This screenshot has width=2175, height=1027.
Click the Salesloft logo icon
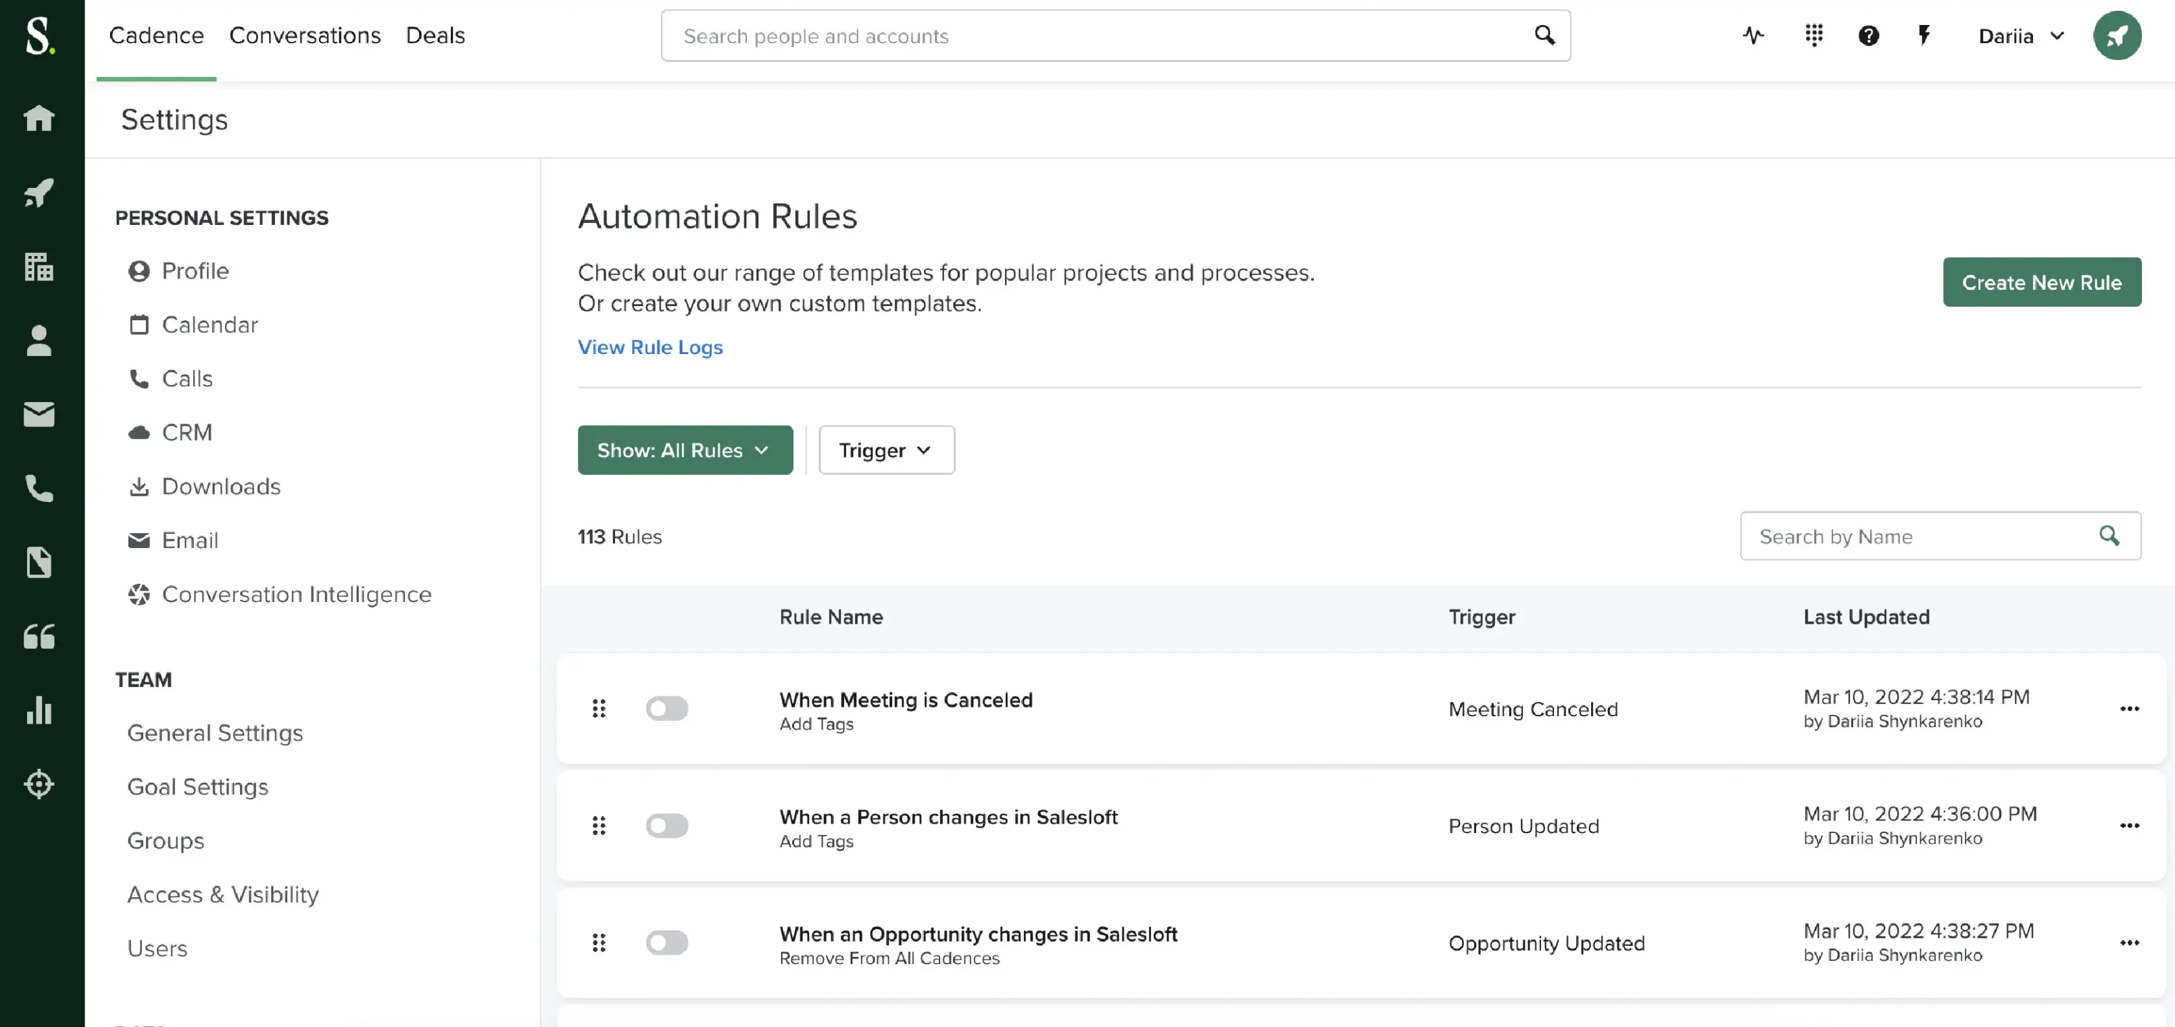click(x=40, y=36)
